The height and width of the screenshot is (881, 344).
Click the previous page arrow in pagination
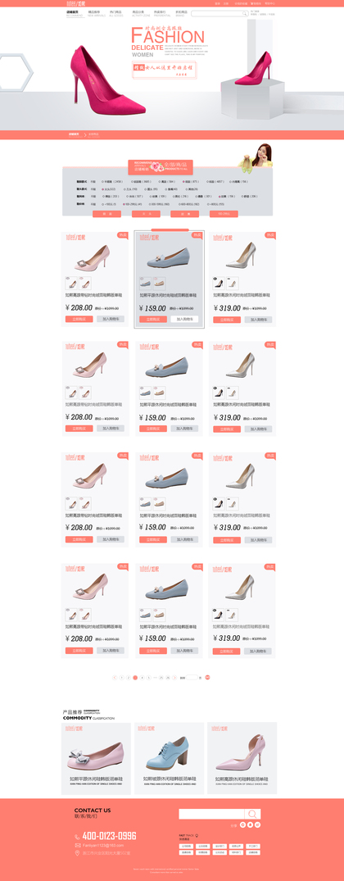click(x=115, y=678)
